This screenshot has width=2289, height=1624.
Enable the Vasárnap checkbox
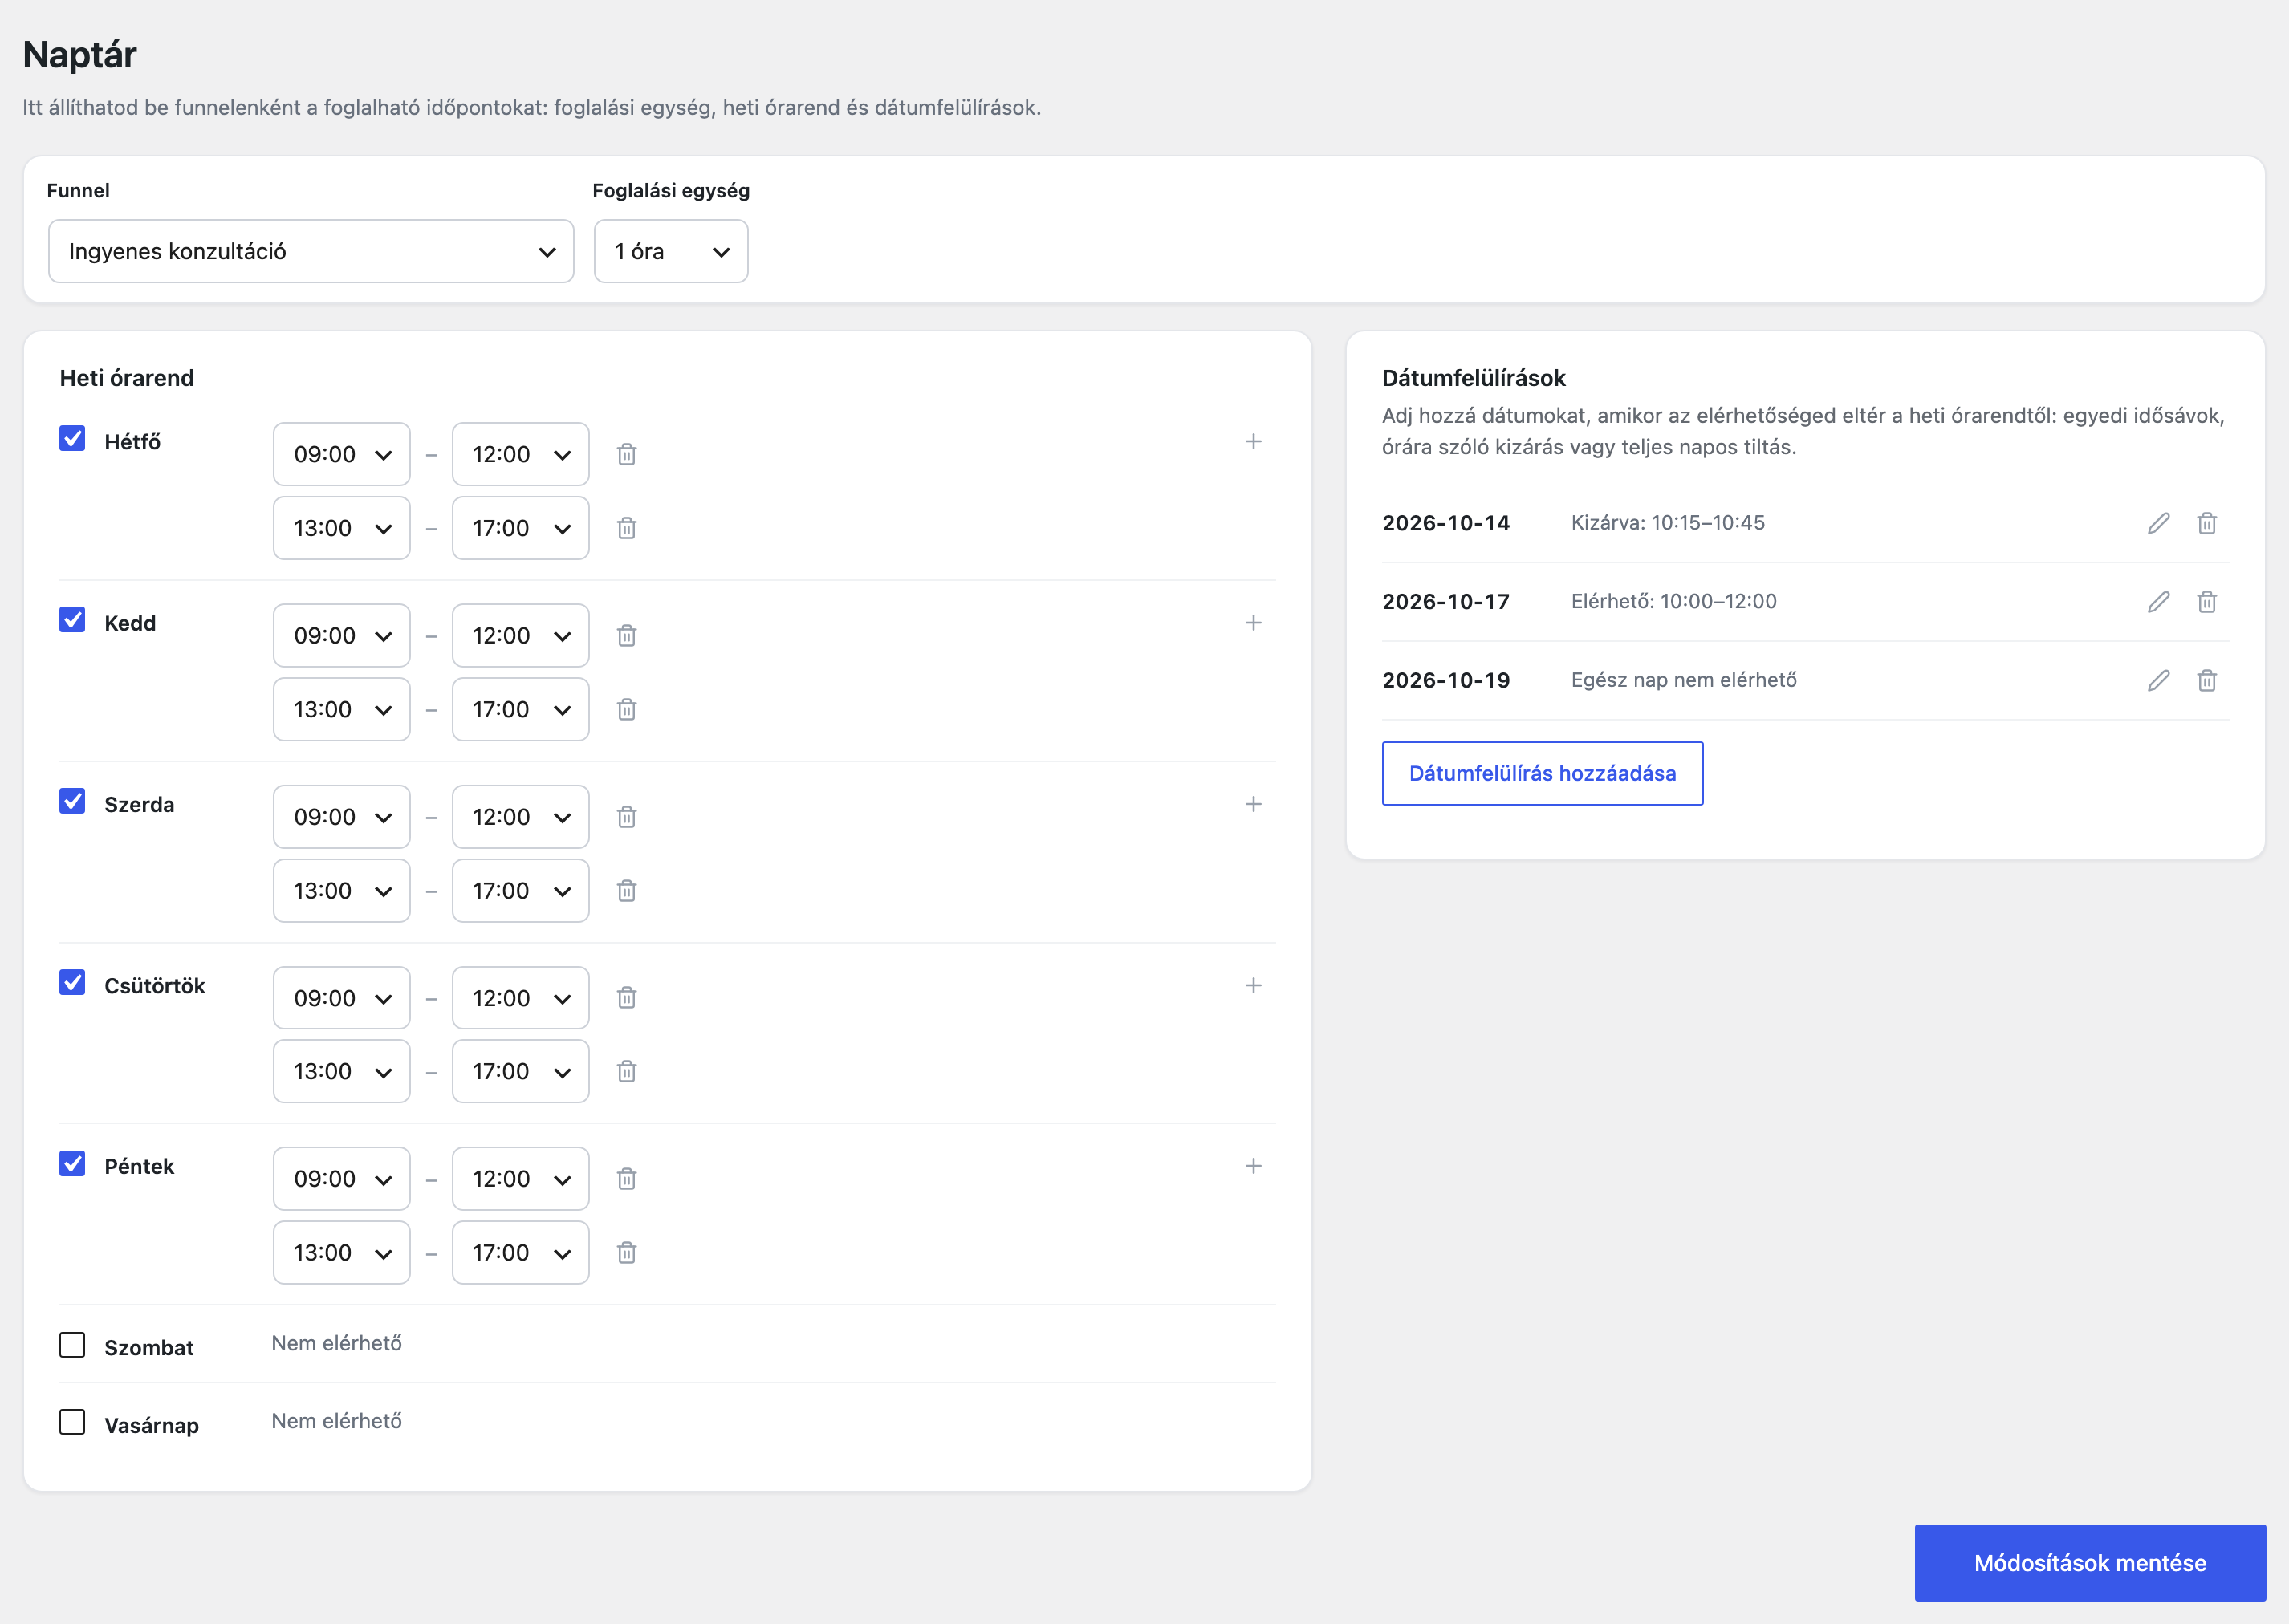[72, 1422]
